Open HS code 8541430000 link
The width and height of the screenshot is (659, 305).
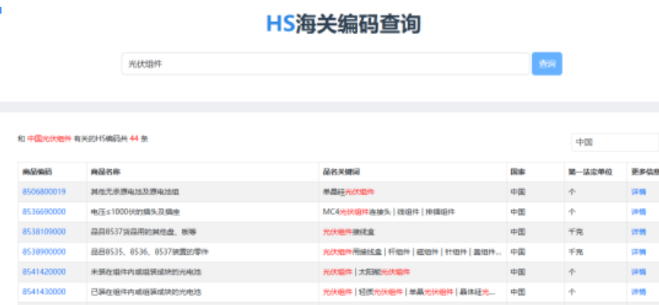(44, 291)
